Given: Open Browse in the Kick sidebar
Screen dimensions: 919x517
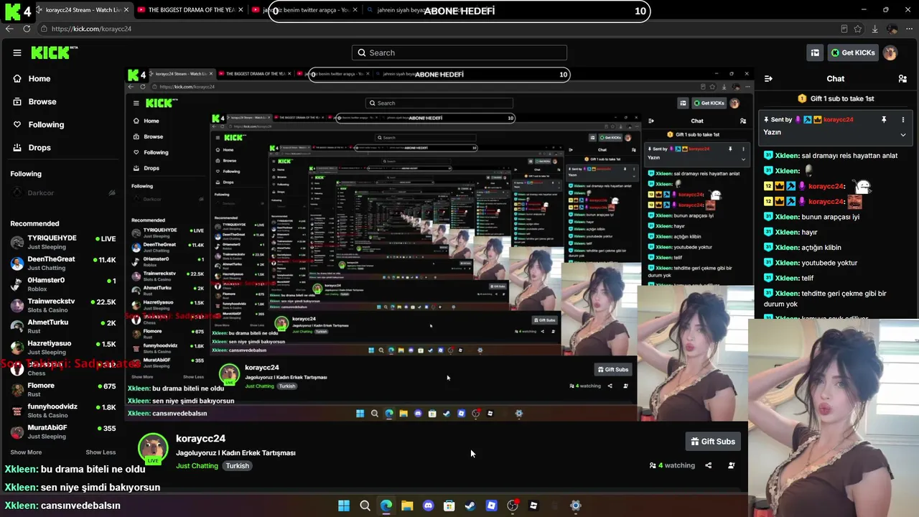Looking at the screenshot, I should 34,102.
